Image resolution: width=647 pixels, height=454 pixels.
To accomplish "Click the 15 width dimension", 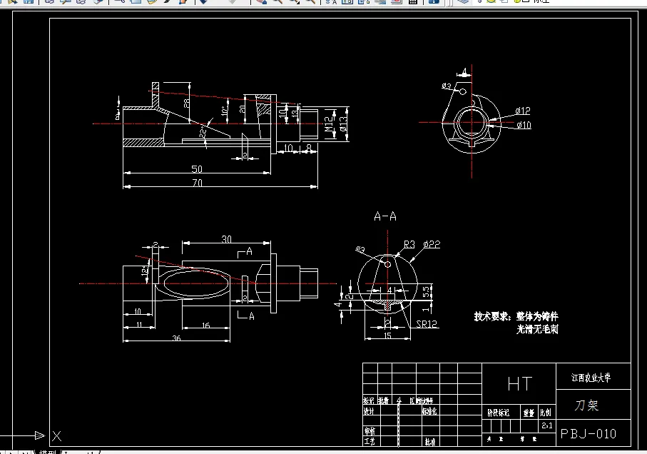I will point(387,336).
